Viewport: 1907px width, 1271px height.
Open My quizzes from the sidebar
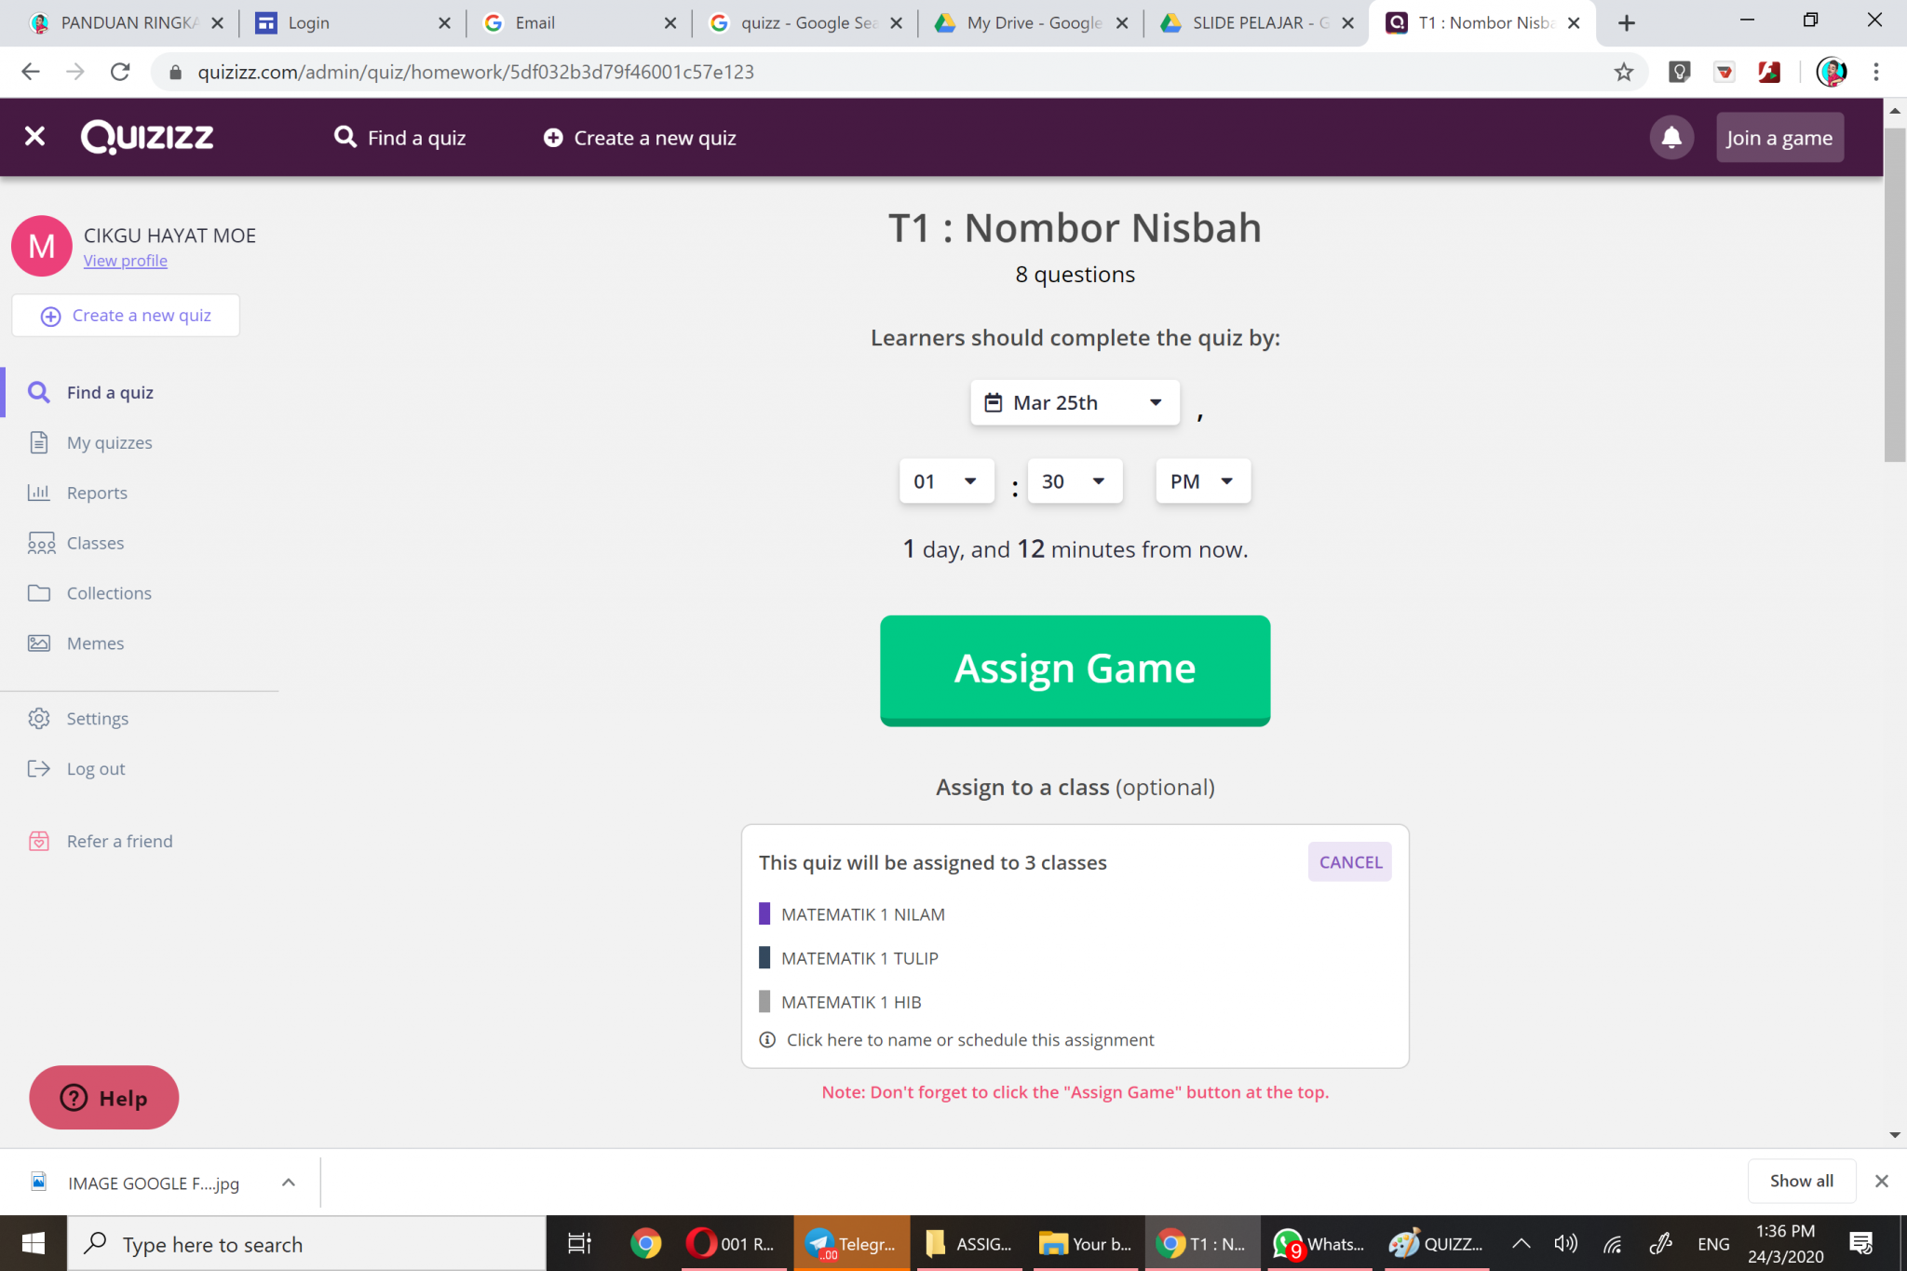[109, 442]
